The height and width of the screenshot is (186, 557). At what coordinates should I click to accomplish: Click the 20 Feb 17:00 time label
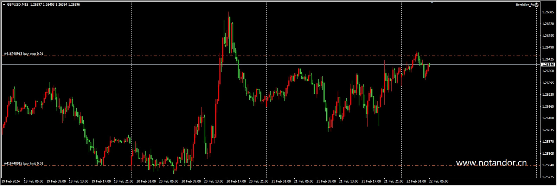tap(236, 182)
